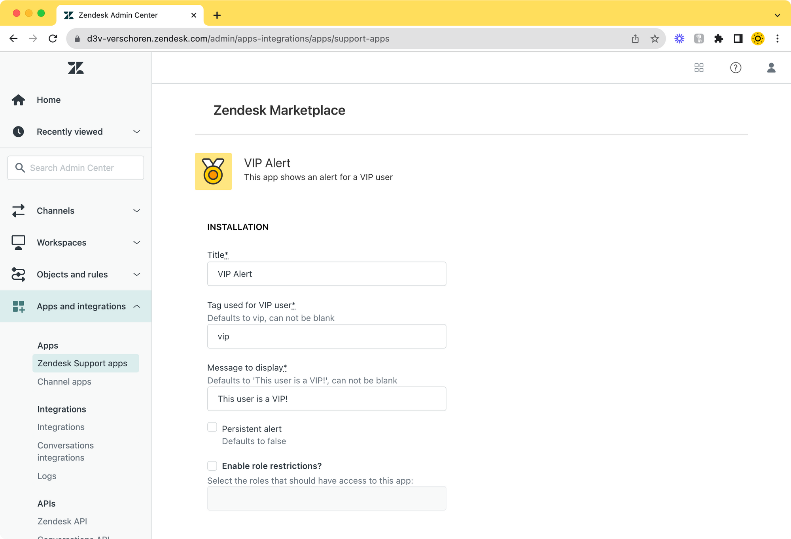Open the Logs link
Viewport: 791px width, 539px height.
[47, 476]
